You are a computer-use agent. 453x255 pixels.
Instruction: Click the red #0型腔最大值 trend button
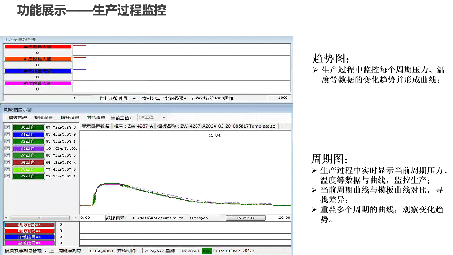pos(38,47)
